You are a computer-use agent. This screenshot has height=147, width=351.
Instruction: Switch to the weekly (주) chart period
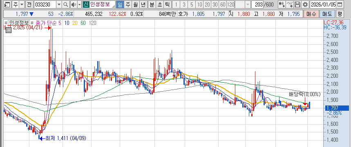pyautogui.click(x=127, y=4)
